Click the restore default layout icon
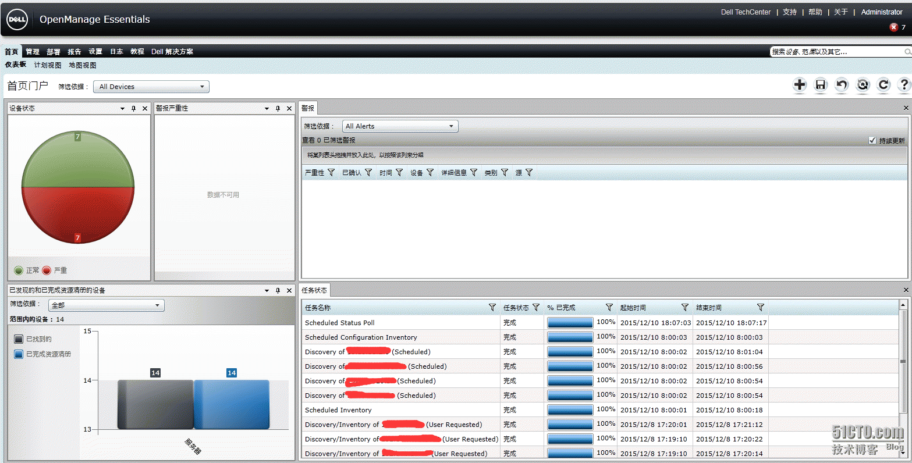 tap(863, 85)
